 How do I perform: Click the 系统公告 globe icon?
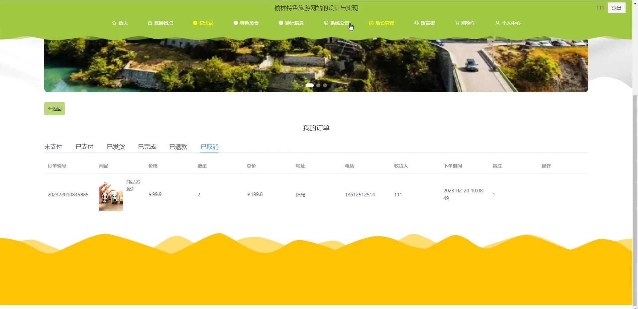click(326, 23)
